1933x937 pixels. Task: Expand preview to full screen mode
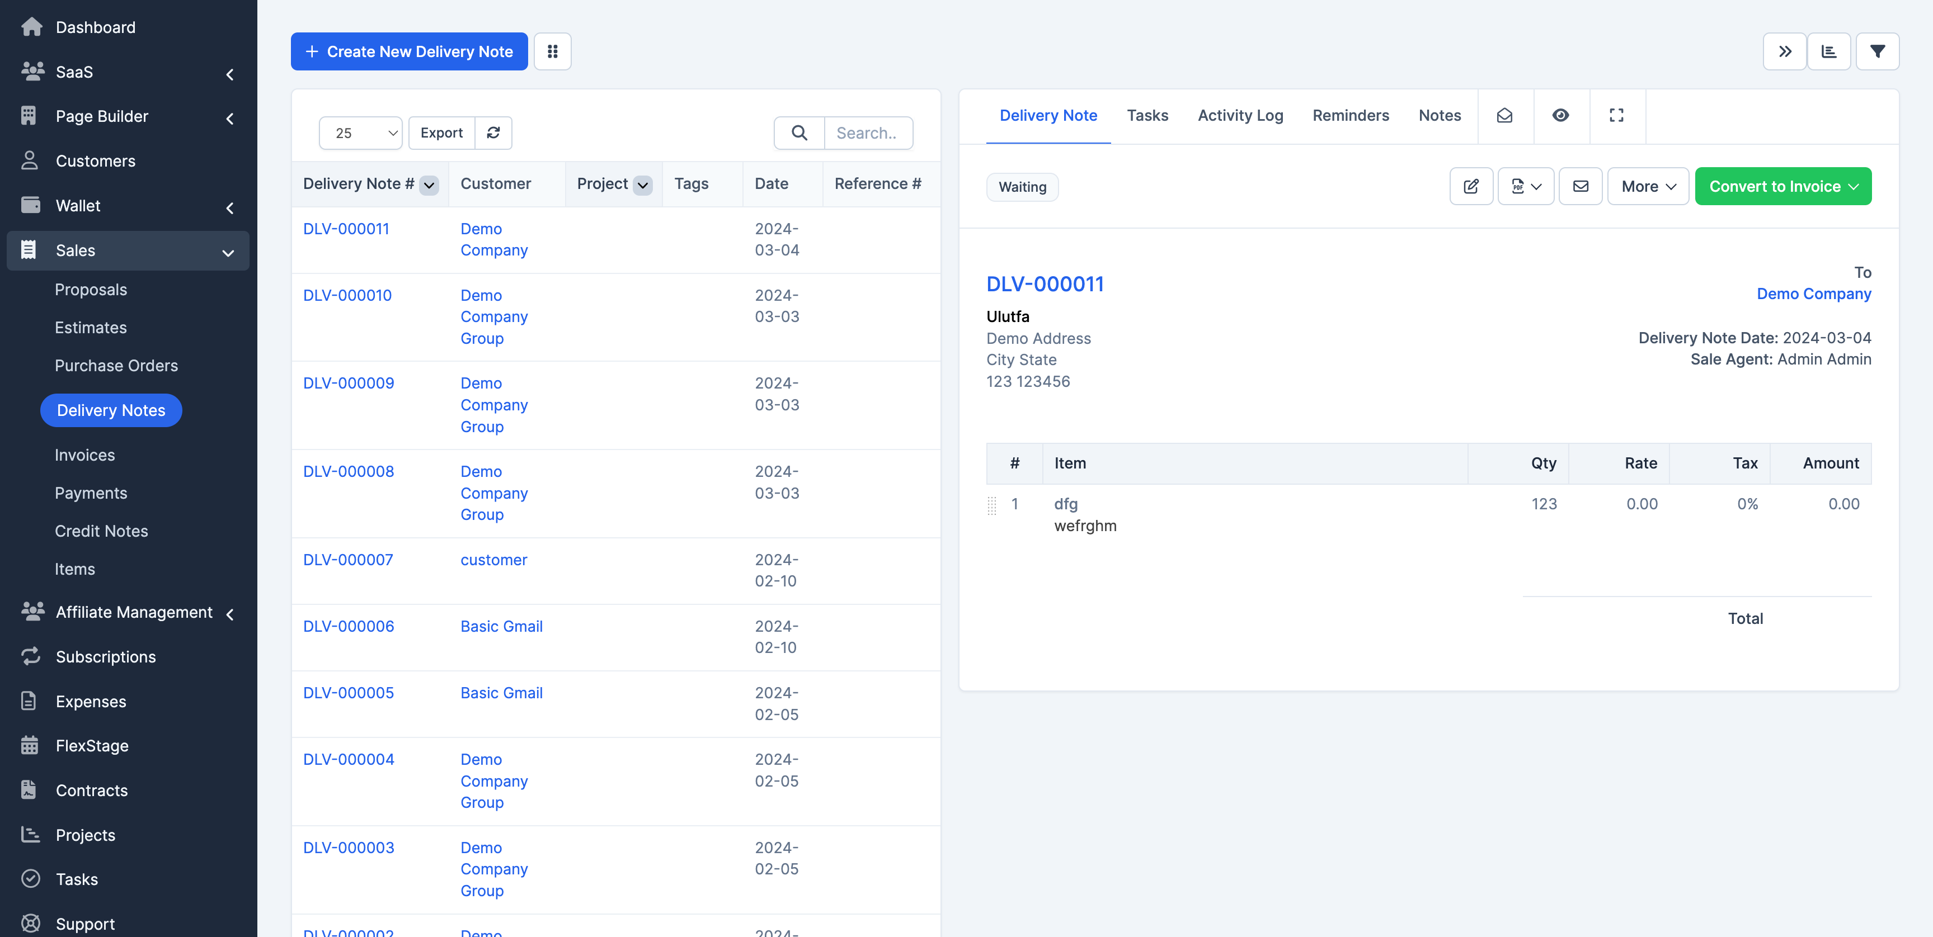pos(1616,115)
